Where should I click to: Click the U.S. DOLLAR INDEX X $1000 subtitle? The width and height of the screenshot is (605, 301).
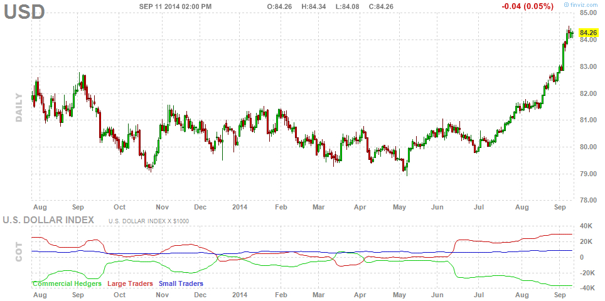coord(149,221)
